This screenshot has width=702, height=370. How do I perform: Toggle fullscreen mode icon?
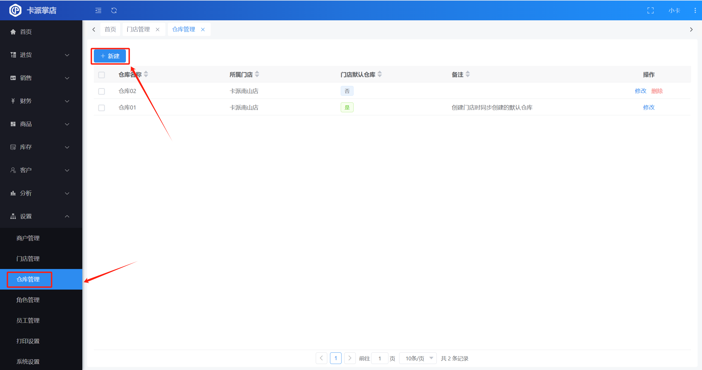point(650,10)
